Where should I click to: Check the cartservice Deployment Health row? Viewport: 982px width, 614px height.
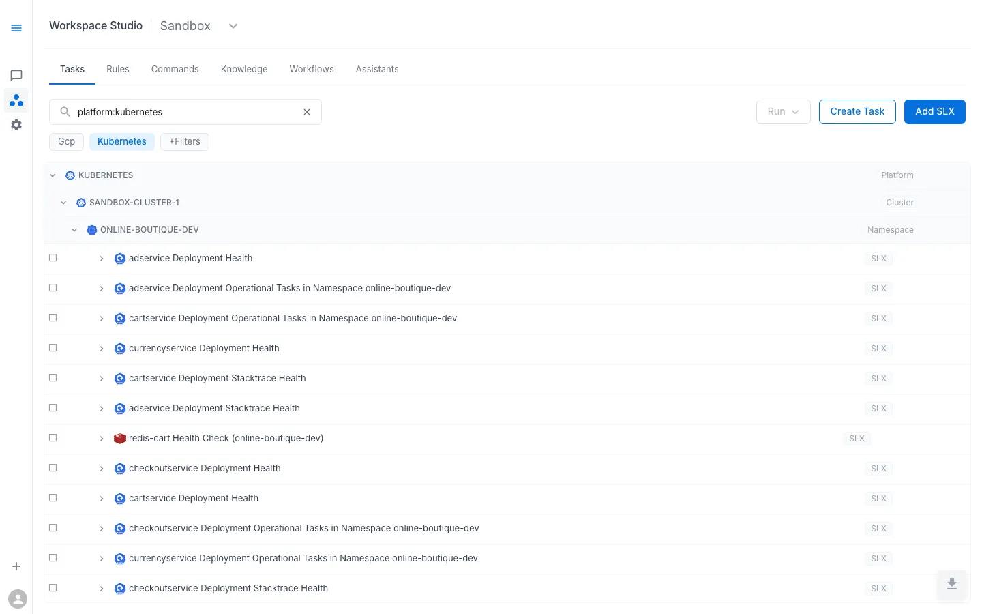tap(53, 497)
